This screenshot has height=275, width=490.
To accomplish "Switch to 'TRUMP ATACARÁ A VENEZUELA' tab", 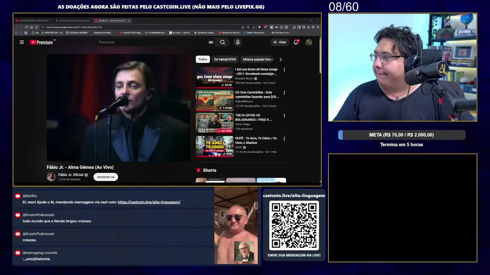I will point(34,21).
